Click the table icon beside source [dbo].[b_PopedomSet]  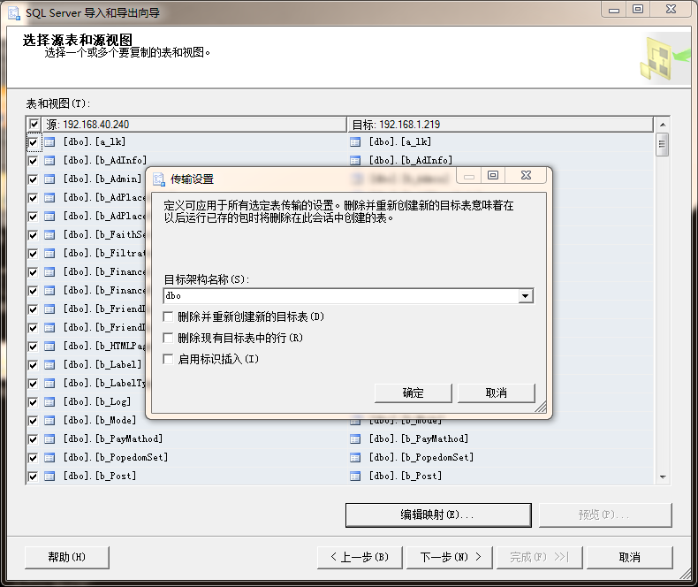[x=49, y=457]
